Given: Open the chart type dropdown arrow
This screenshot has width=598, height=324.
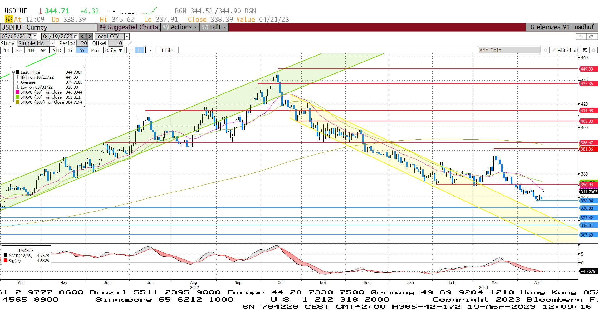Looking at the screenshot, I should [x=150, y=50].
